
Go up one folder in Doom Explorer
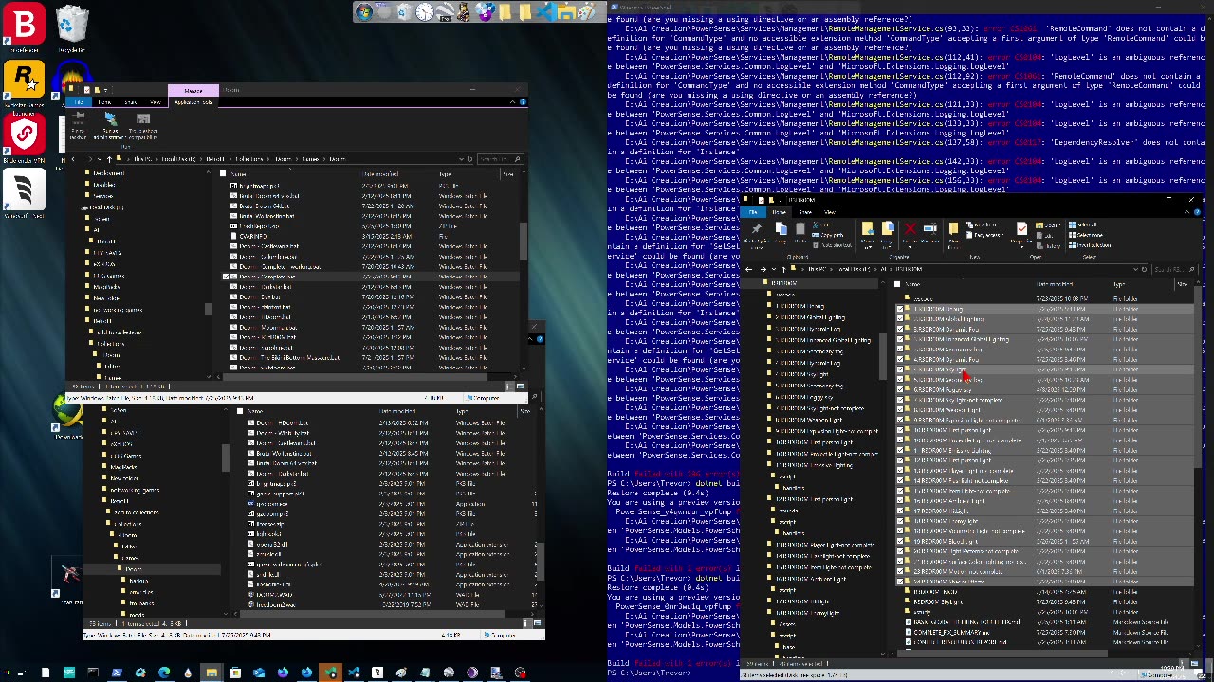109,159
